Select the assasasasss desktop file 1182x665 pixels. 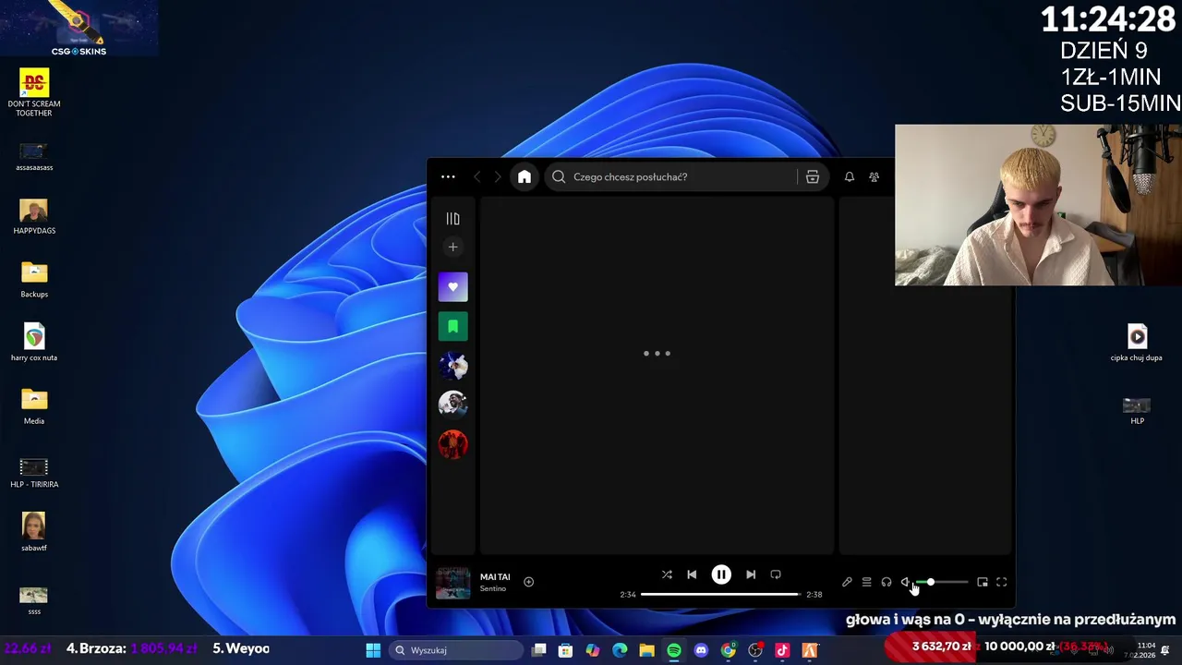34,156
